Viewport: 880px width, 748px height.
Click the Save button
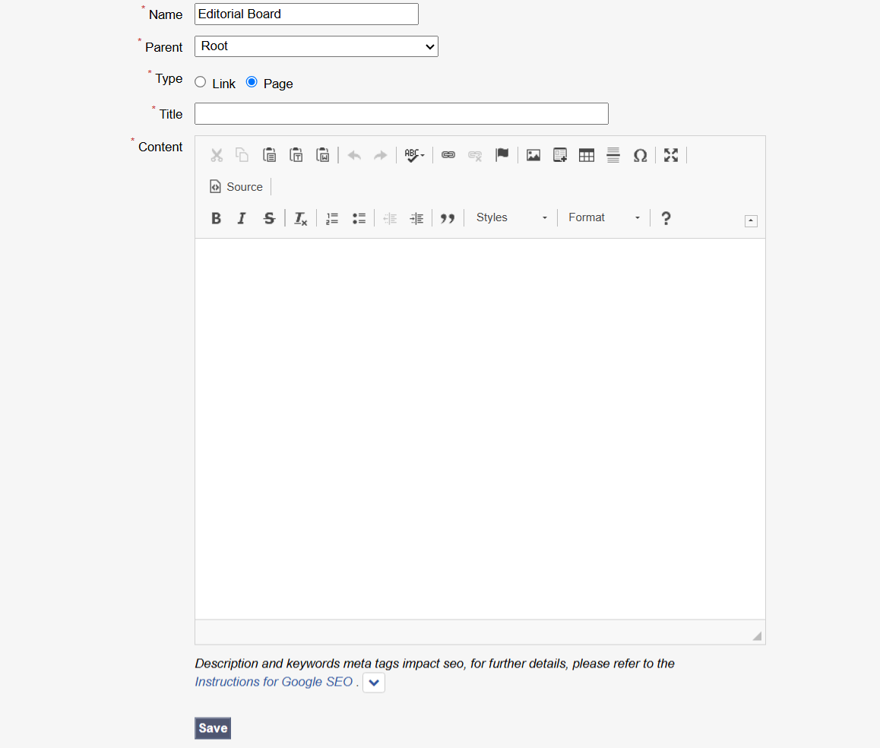pos(213,728)
